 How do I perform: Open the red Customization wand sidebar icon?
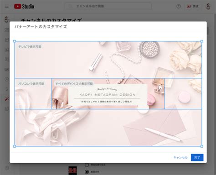click(6, 99)
